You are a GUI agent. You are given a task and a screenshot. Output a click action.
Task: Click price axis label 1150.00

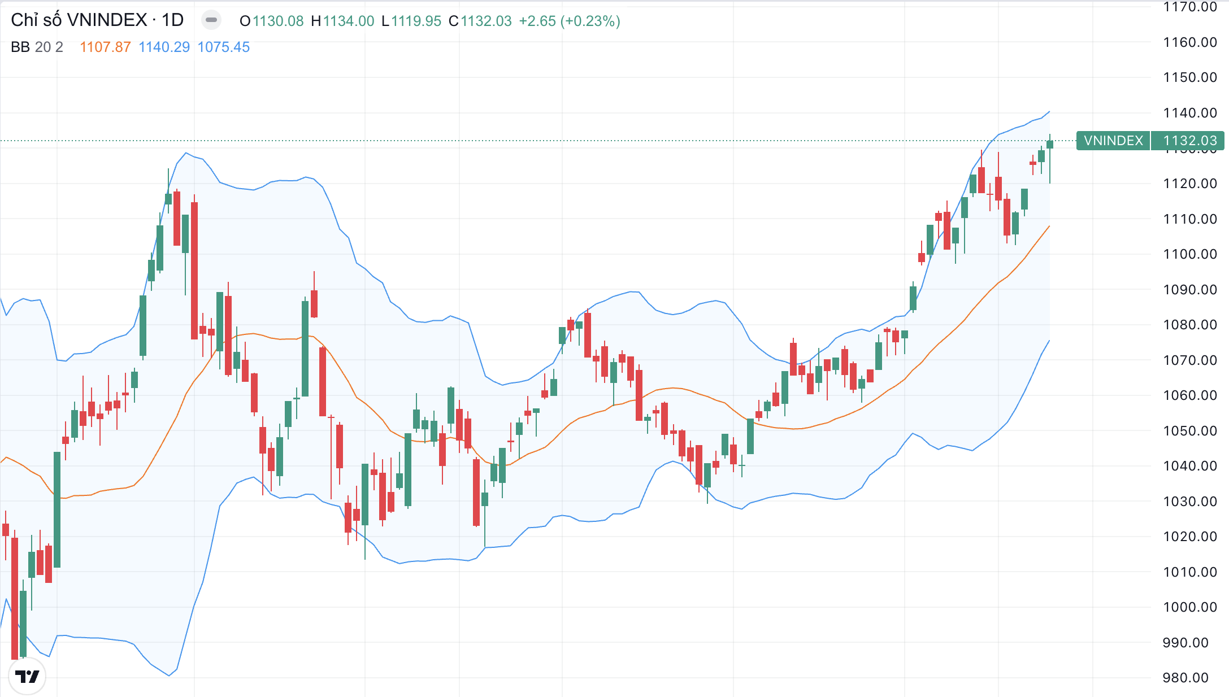(1189, 77)
